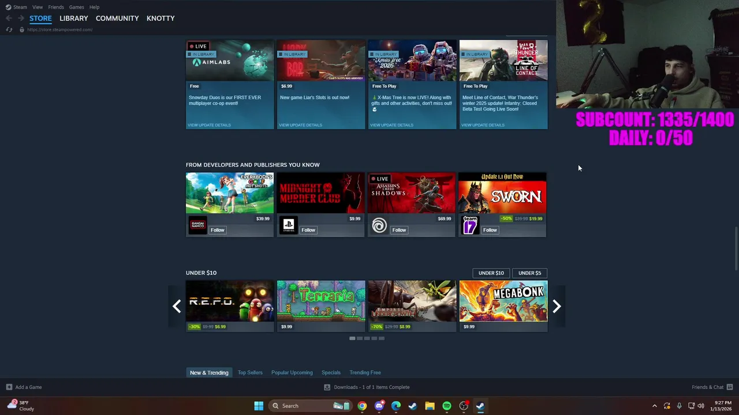The height and width of the screenshot is (415, 739).
Task: Go back with the left arrow navigation icon
Action: 9,18
